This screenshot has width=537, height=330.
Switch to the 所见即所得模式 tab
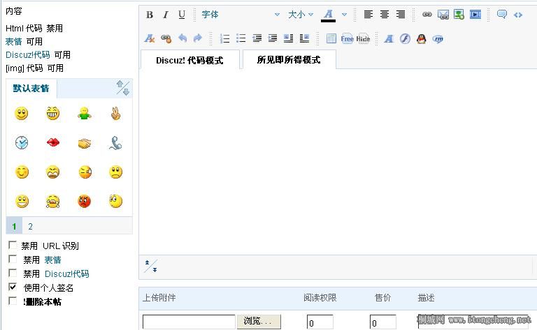[288, 60]
